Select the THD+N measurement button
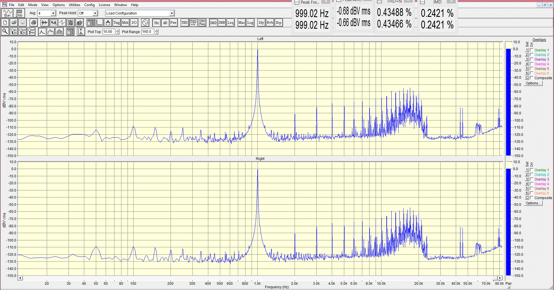The width and height of the screenshot is (554, 290). 193,23
